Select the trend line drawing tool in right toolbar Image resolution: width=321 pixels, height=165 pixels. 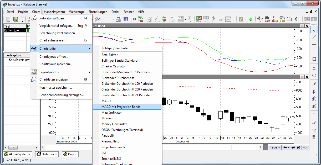point(314,37)
